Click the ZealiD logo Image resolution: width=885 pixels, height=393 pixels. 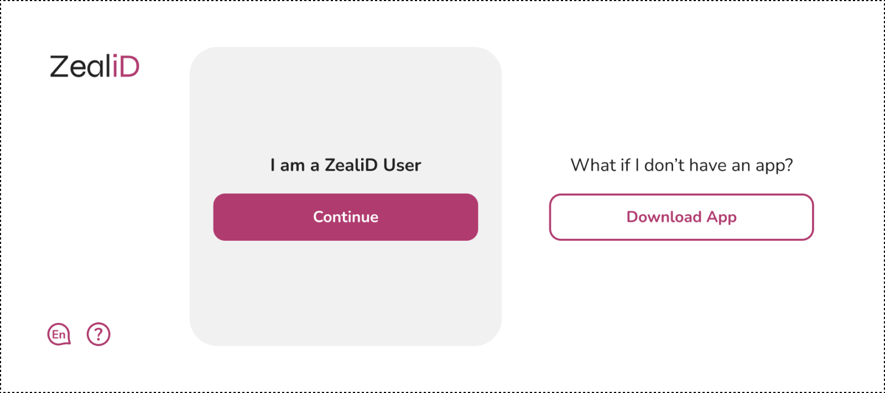[95, 66]
